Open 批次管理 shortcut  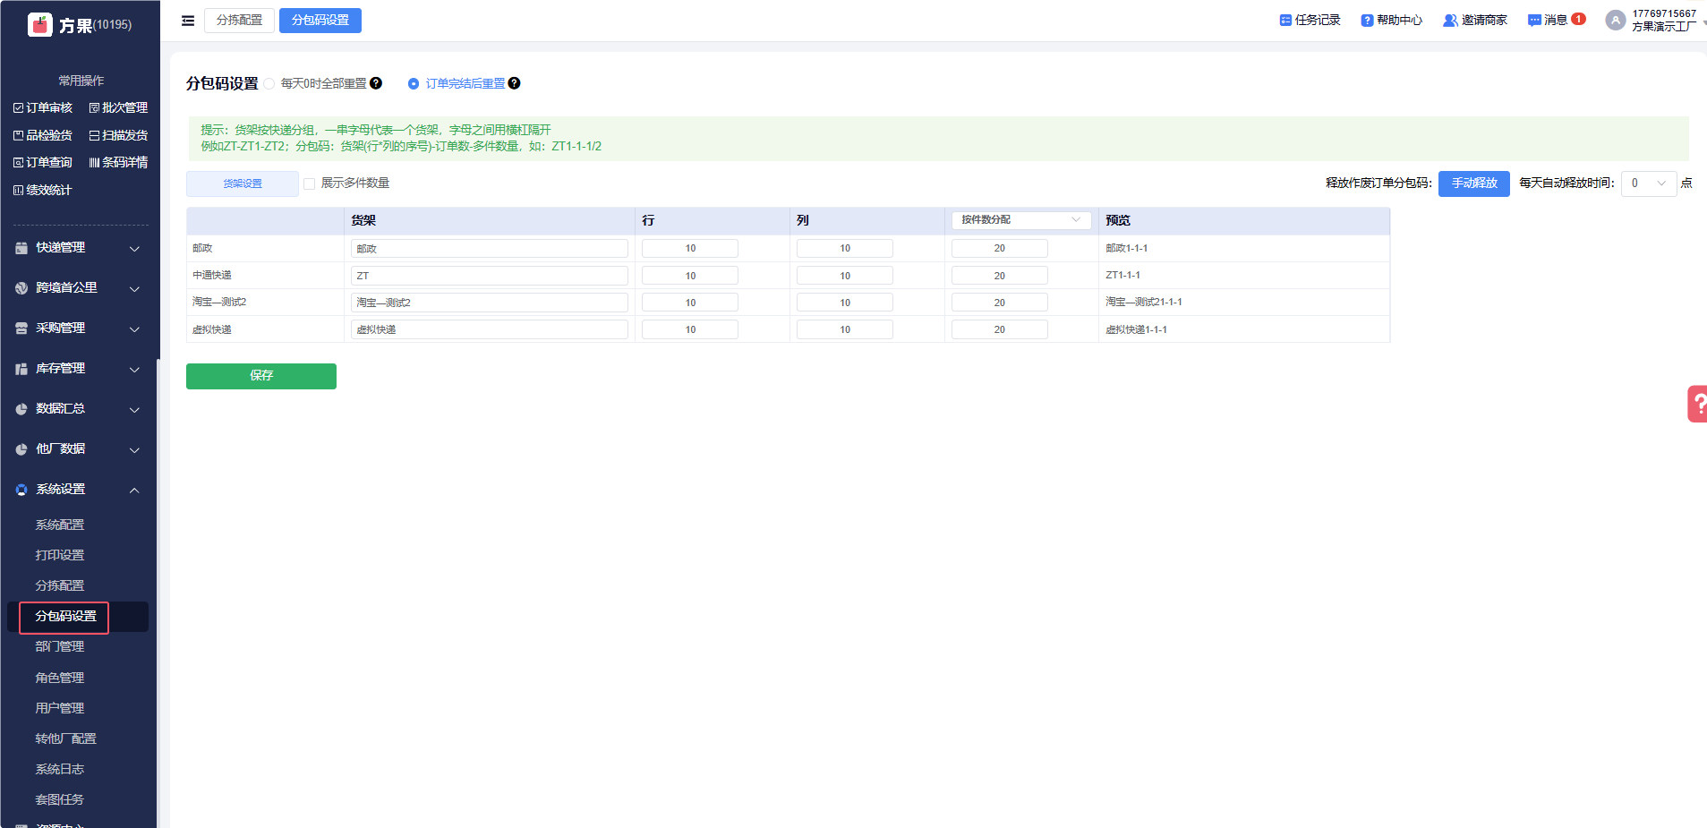[118, 107]
